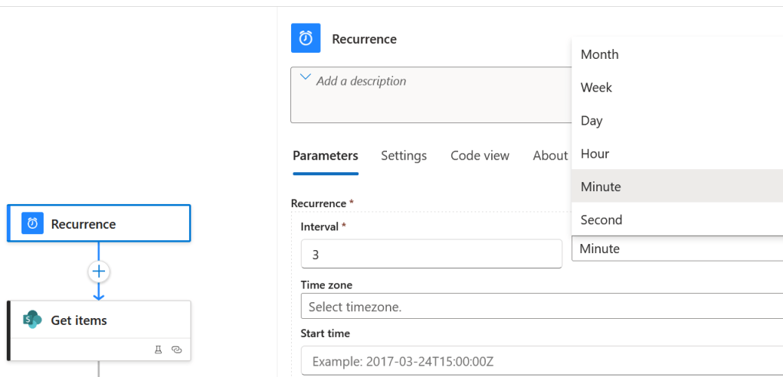Click the Recurrence title in panel header
Image resolution: width=783 pixels, height=377 pixels.
tap(364, 39)
